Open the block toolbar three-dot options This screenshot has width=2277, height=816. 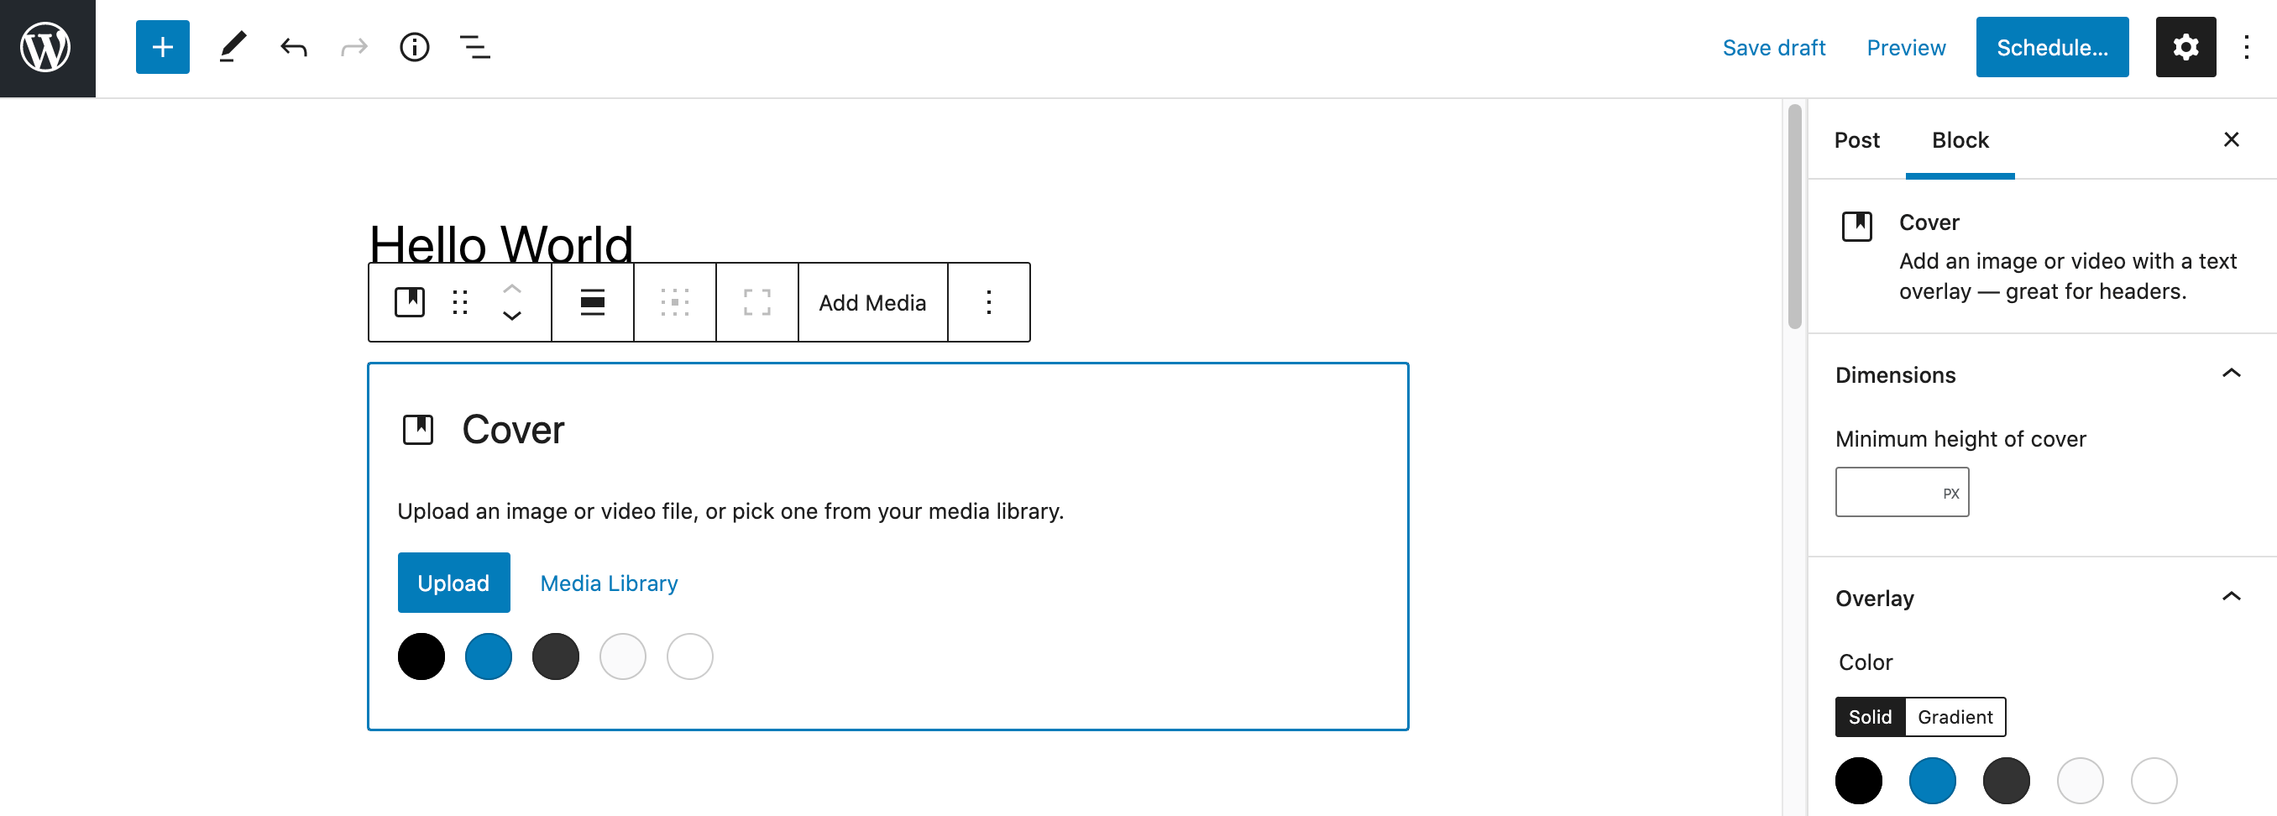pos(988,302)
